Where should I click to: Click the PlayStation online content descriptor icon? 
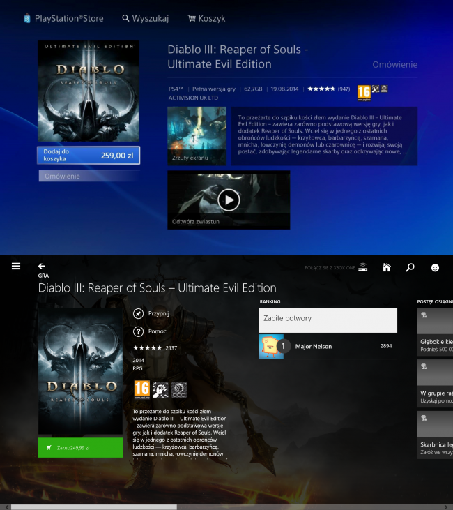384,89
